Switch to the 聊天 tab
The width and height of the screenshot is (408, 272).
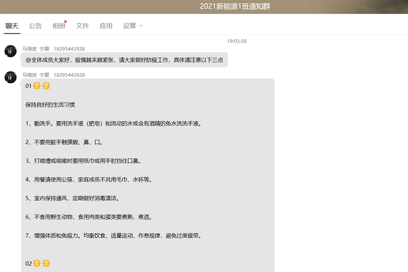click(12, 26)
